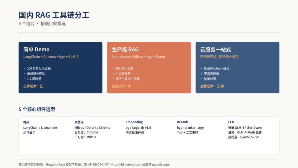Screen dimensions: 298x168
Task: Click the Embedding column header
Action: pos(134,122)
